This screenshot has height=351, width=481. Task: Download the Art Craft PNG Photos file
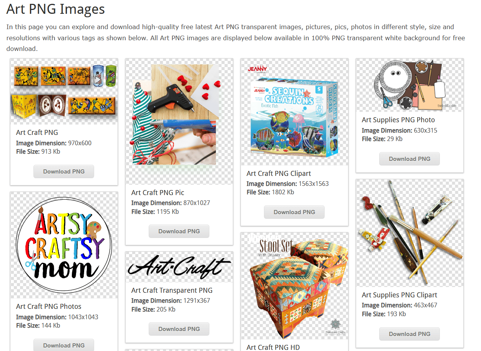(x=64, y=345)
